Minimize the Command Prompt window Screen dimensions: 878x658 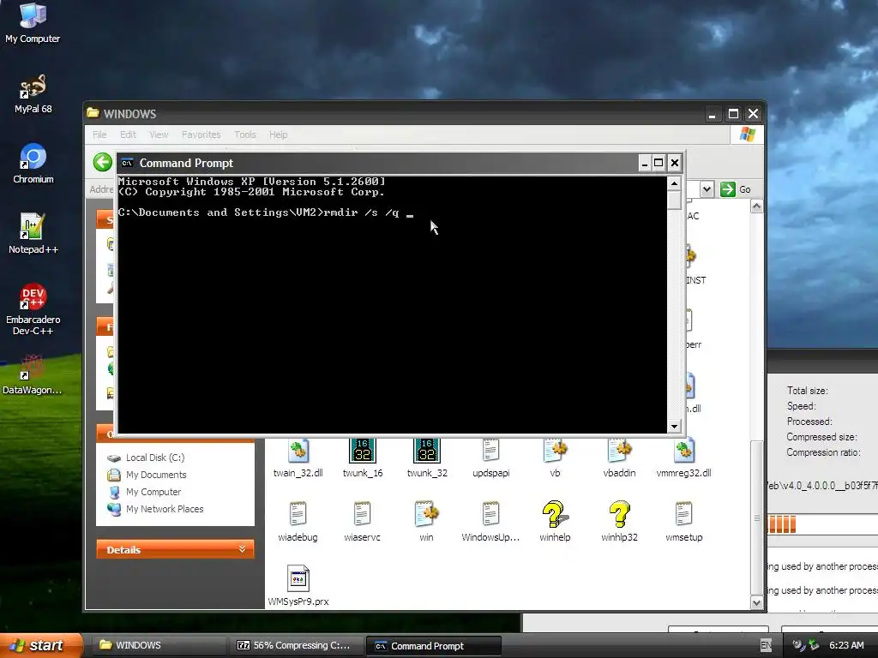point(645,163)
